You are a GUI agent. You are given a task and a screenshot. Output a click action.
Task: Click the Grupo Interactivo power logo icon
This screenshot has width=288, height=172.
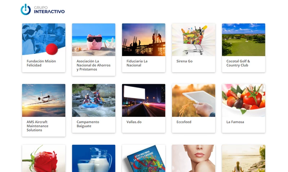26,10
